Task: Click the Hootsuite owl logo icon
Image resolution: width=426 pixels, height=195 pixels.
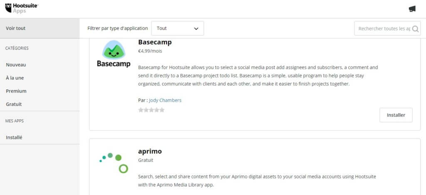Action: point(8,8)
